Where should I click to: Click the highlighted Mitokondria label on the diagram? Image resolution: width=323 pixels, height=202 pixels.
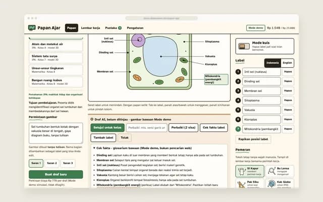pos(217,79)
